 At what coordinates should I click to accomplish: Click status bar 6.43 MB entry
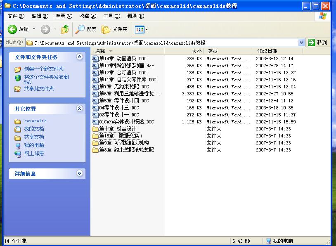[241, 241]
